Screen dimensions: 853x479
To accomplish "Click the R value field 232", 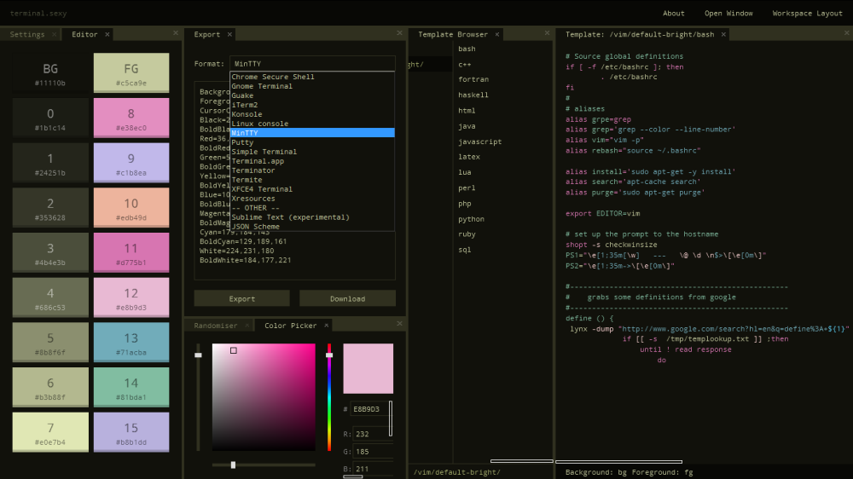I will click(372, 434).
